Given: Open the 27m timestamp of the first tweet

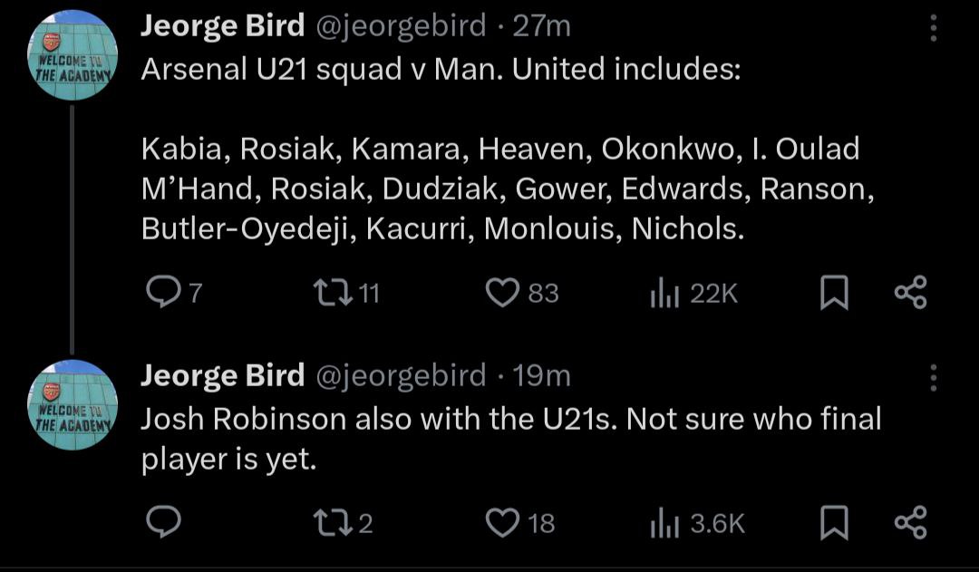Looking at the screenshot, I should (x=542, y=26).
